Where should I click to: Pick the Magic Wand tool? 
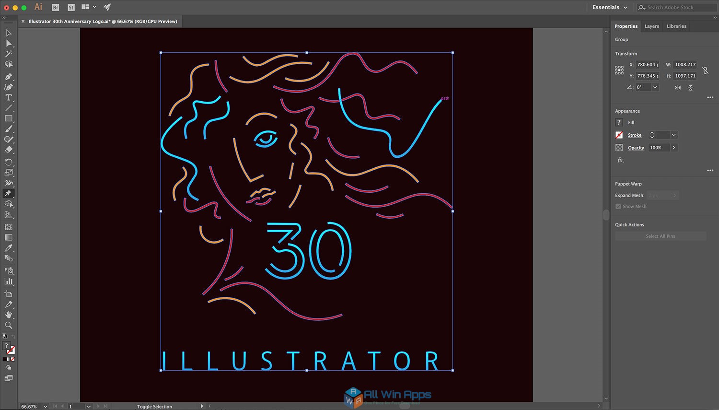pos(9,54)
